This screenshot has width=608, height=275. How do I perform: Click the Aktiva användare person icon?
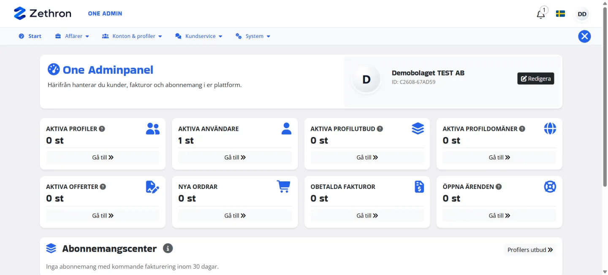coord(286,129)
